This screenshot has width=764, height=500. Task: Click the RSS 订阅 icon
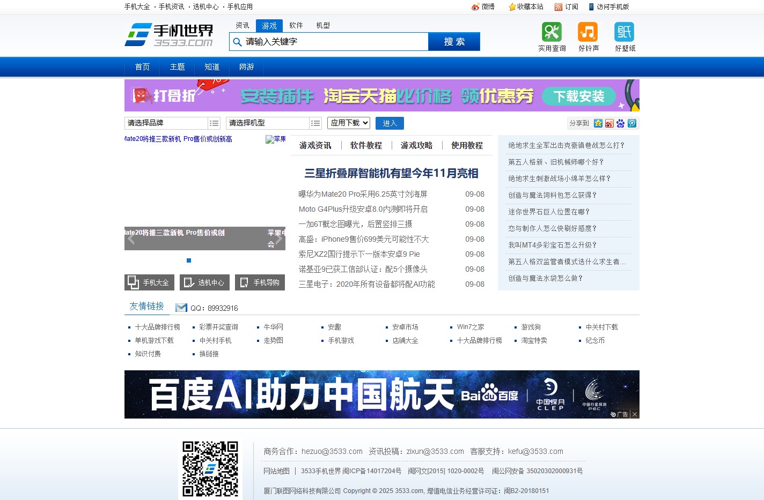click(559, 7)
